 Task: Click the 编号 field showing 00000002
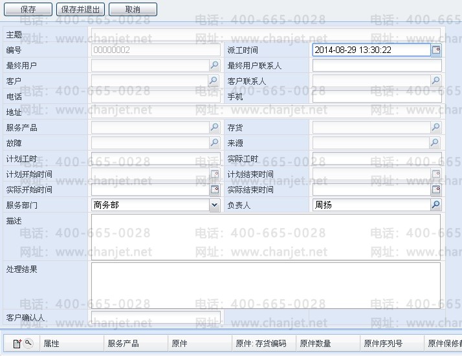pyautogui.click(x=155, y=50)
